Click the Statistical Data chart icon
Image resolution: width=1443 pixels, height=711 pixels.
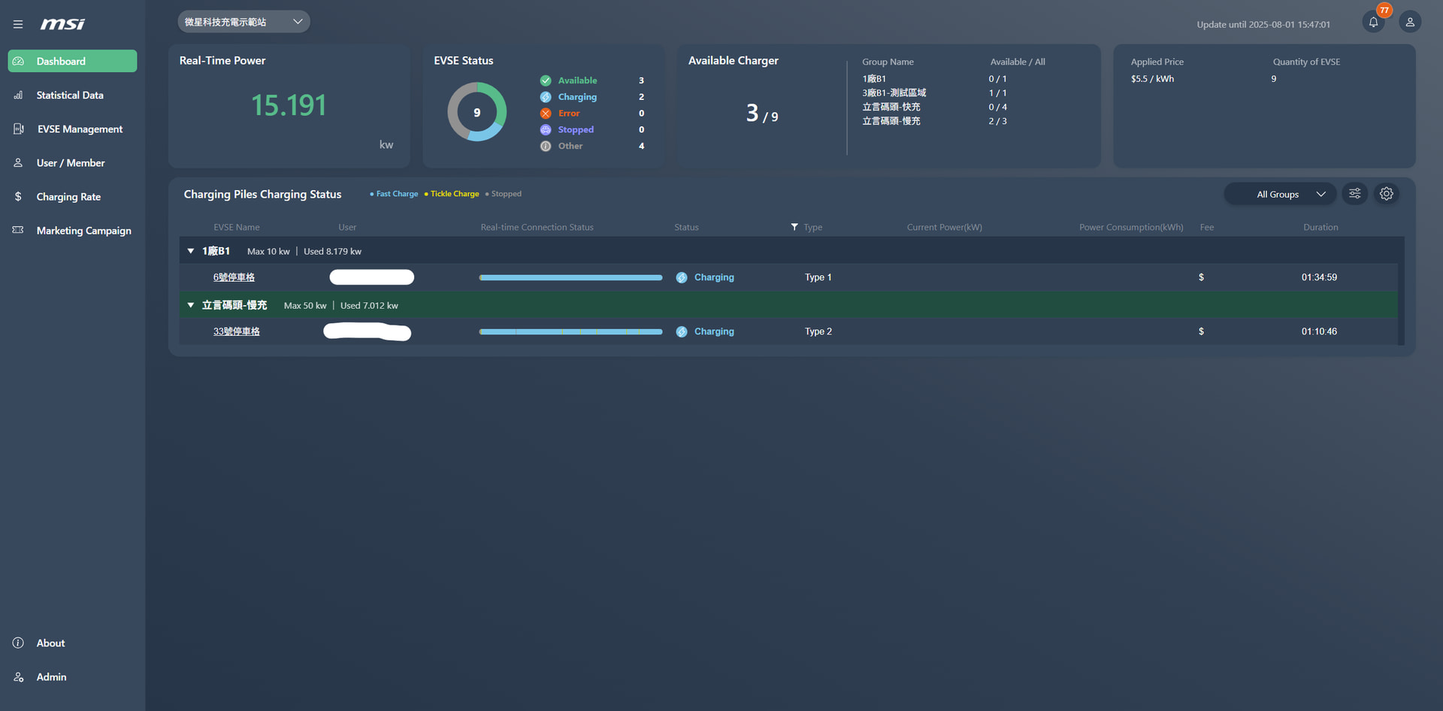point(19,95)
